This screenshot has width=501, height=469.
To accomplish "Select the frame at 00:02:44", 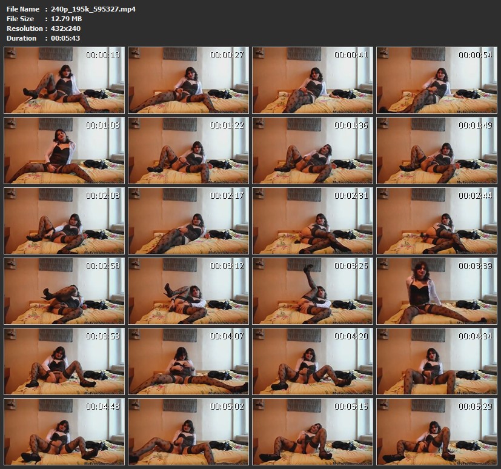I will 437,221.
